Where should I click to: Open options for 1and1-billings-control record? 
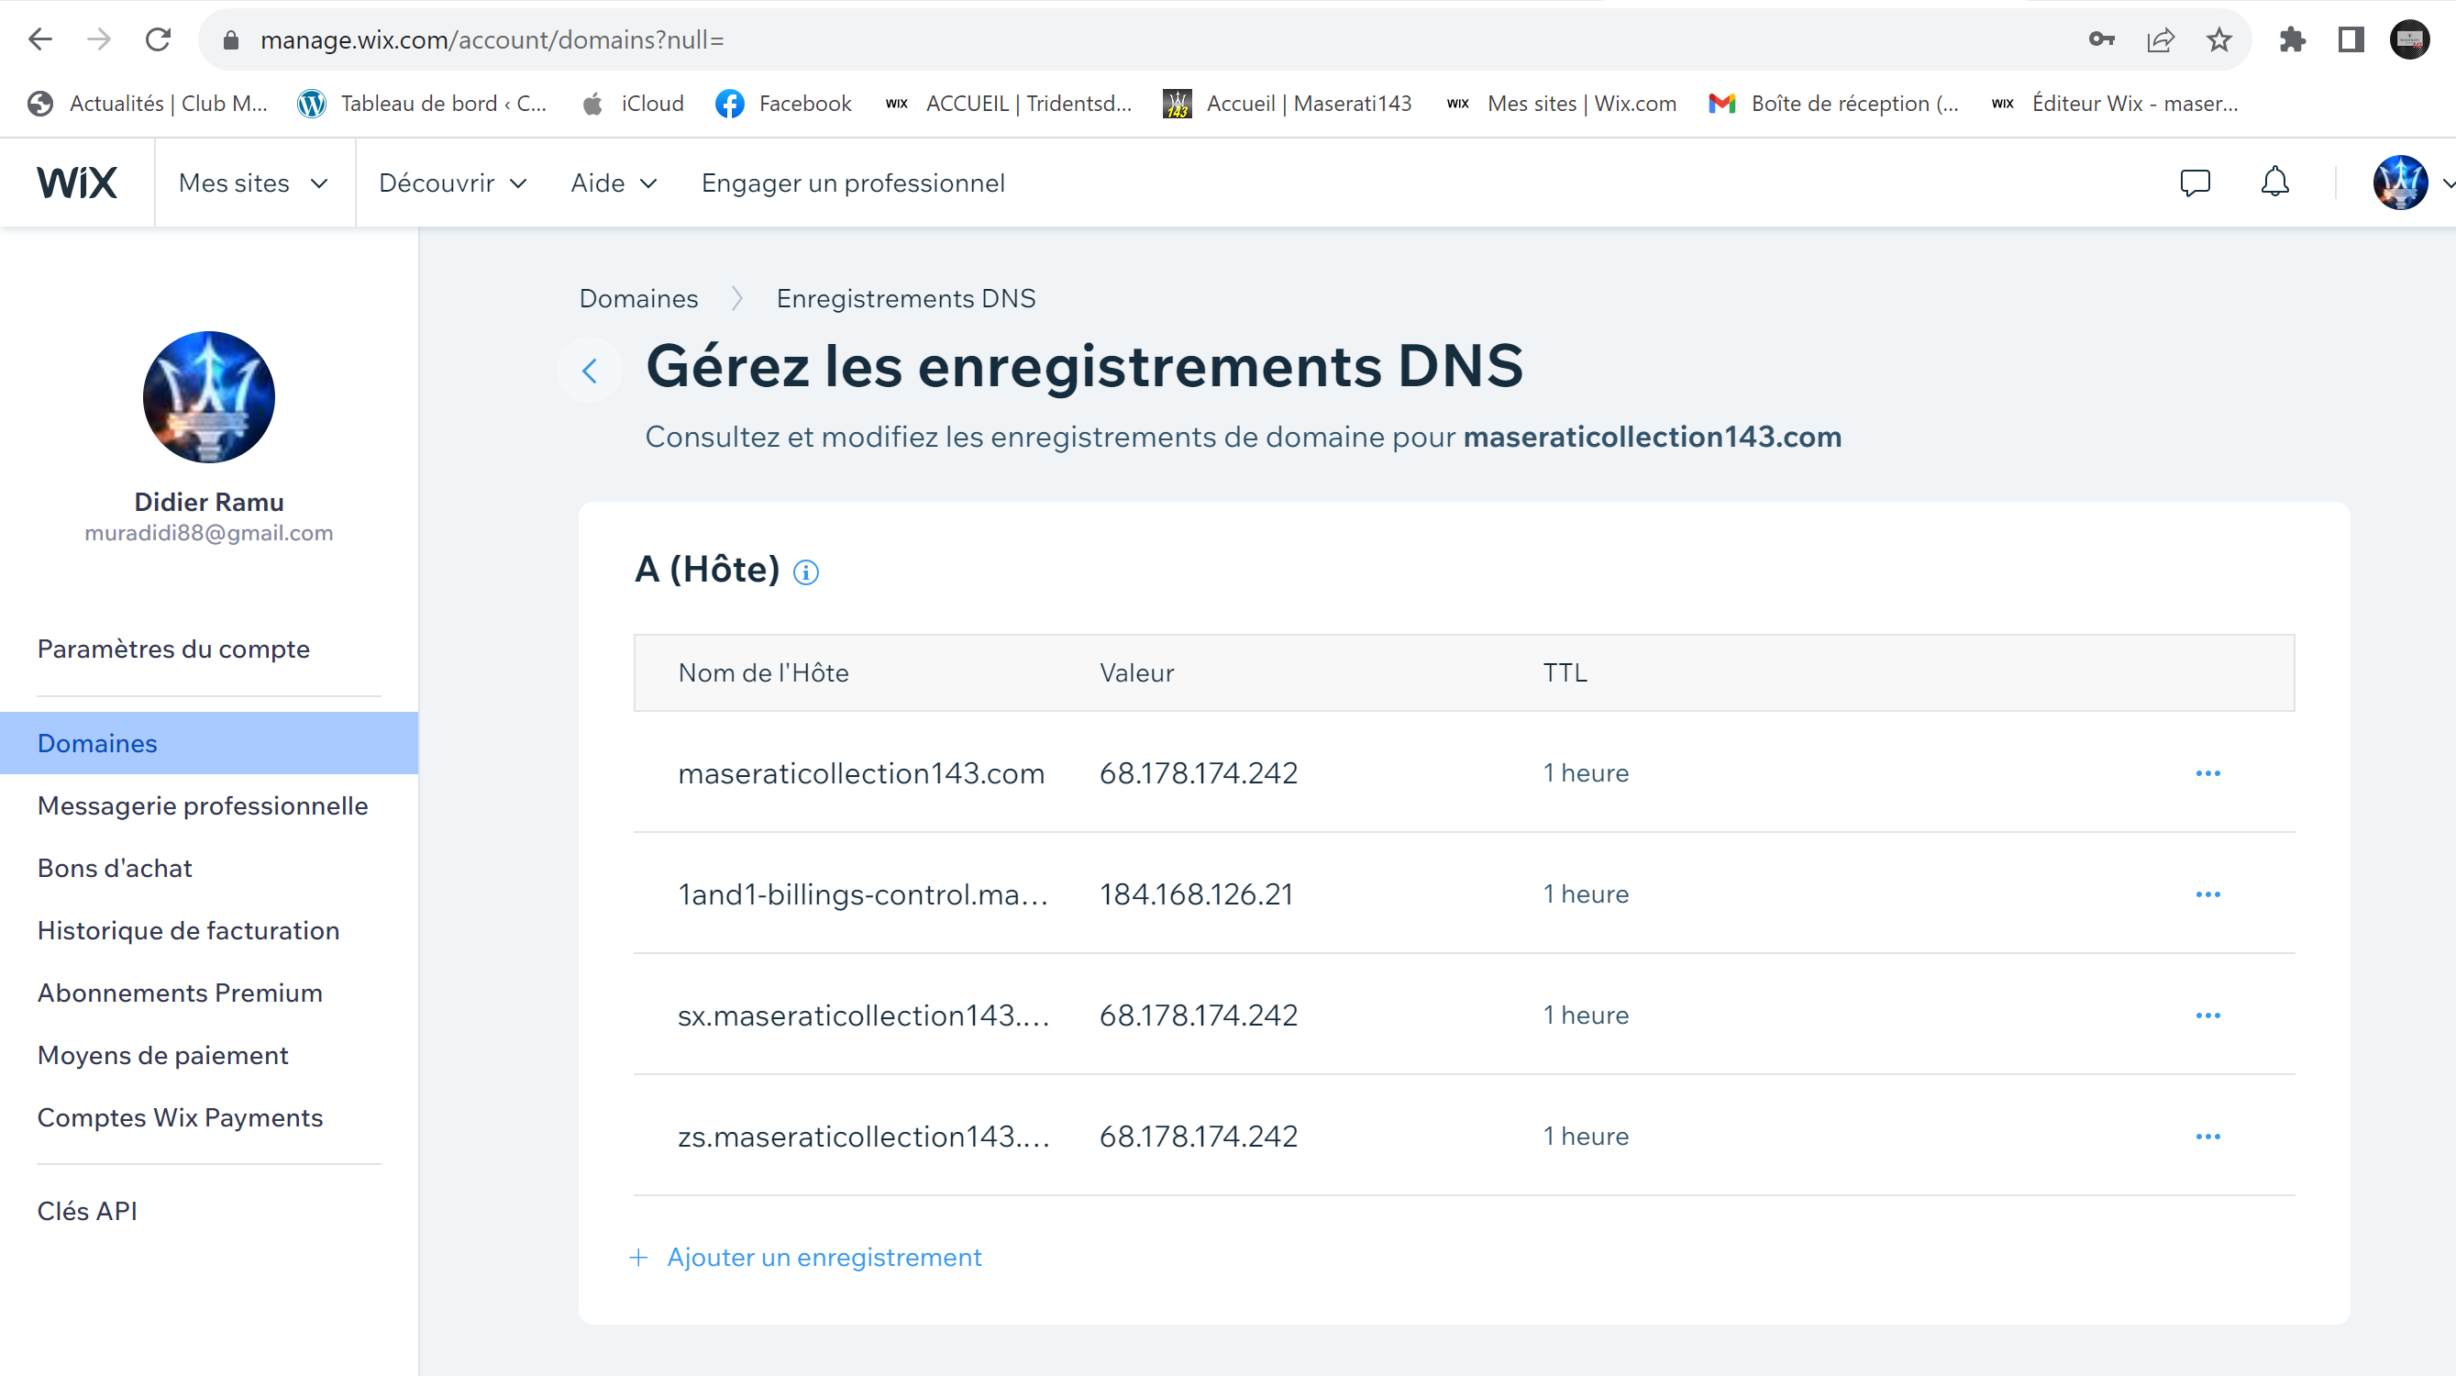tap(2207, 894)
